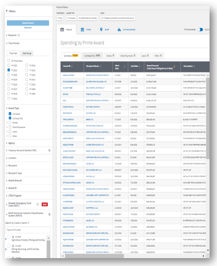
Task: Remove the All Contracts filter chip
Action: coord(71,18)
